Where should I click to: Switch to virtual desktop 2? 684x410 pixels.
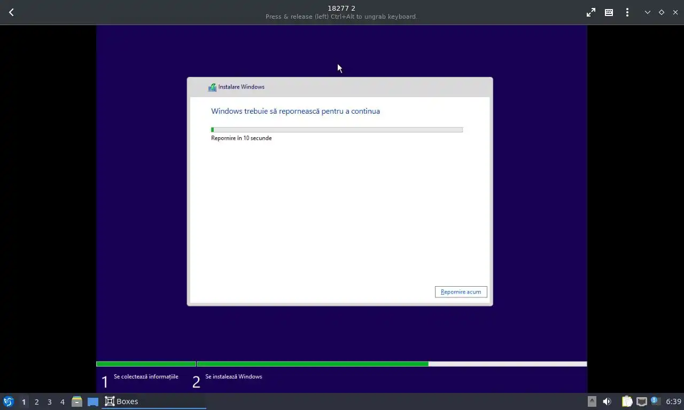point(36,402)
